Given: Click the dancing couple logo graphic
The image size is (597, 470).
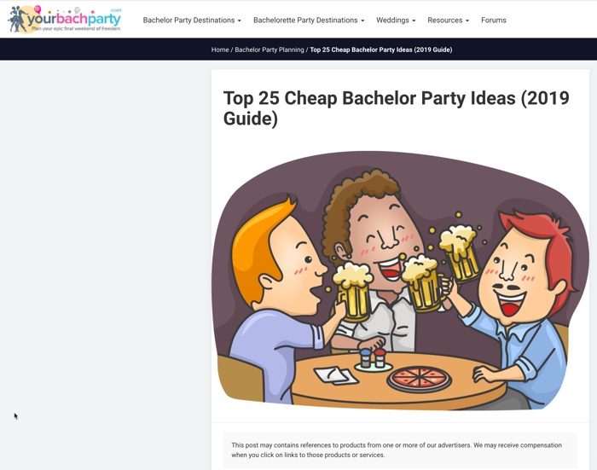Looking at the screenshot, I should [x=18, y=19].
